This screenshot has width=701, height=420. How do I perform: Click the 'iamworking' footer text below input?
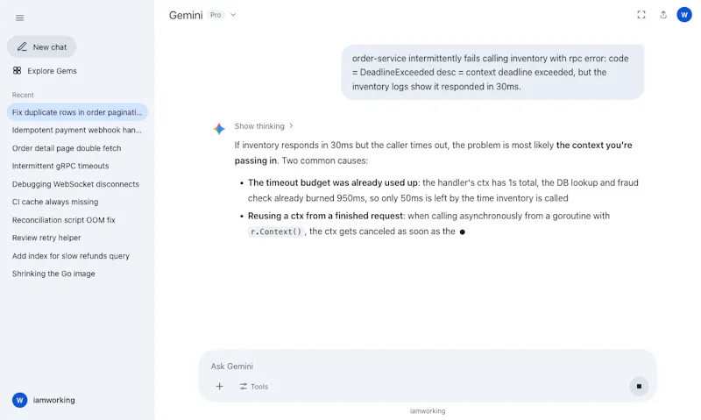click(x=428, y=411)
